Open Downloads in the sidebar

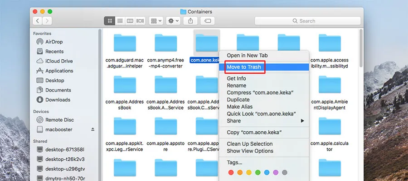53,100
